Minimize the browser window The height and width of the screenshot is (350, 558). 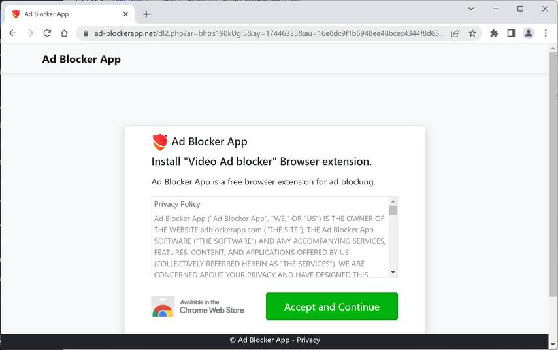point(495,9)
